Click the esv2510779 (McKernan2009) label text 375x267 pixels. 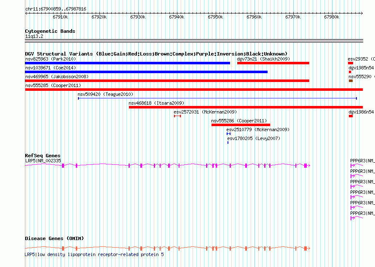pos(258,130)
